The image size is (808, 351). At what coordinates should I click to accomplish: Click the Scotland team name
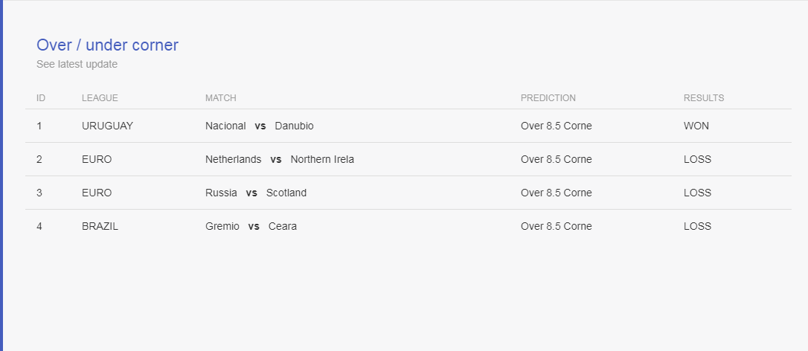pyautogui.click(x=286, y=193)
